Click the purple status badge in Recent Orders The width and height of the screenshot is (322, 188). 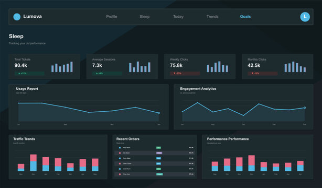click(x=159, y=153)
